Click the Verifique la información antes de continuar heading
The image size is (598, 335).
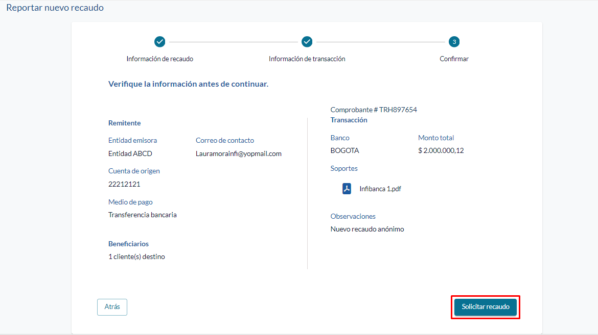[x=189, y=84]
